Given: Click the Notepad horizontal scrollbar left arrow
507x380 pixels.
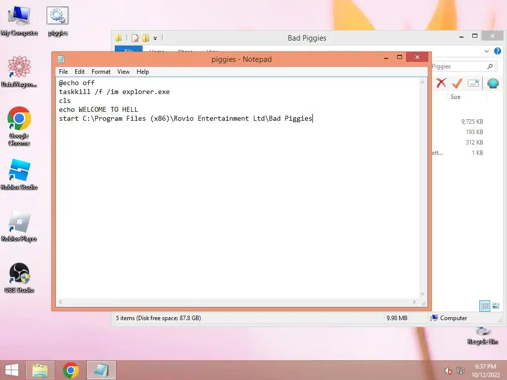Looking at the screenshot, I should [x=61, y=302].
